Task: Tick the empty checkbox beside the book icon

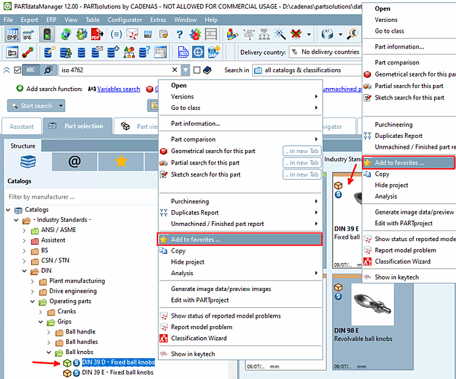Action: pos(197,70)
